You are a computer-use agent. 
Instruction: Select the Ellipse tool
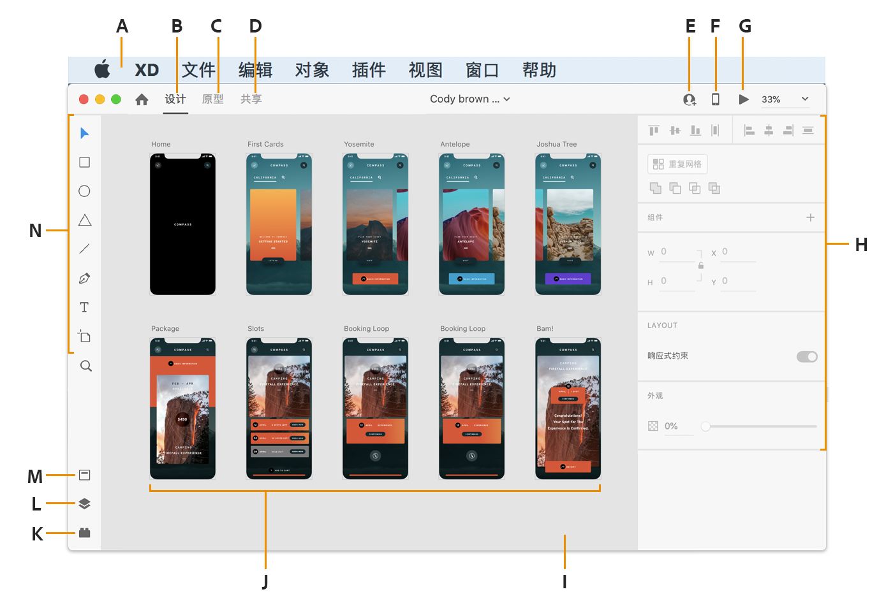pos(84,191)
